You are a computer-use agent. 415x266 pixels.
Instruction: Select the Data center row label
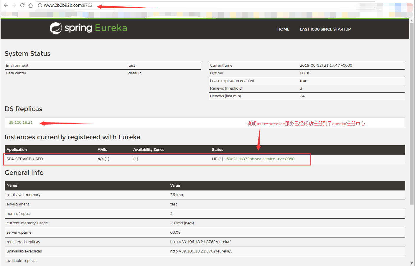[x=16, y=73]
